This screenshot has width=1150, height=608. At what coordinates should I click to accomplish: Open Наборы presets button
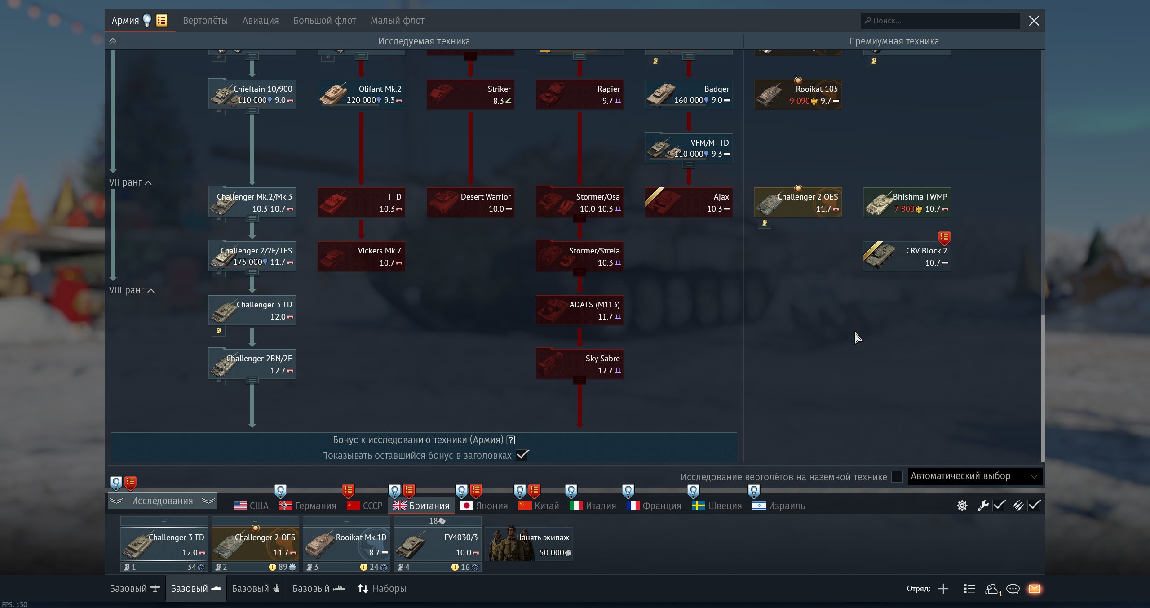pos(382,589)
